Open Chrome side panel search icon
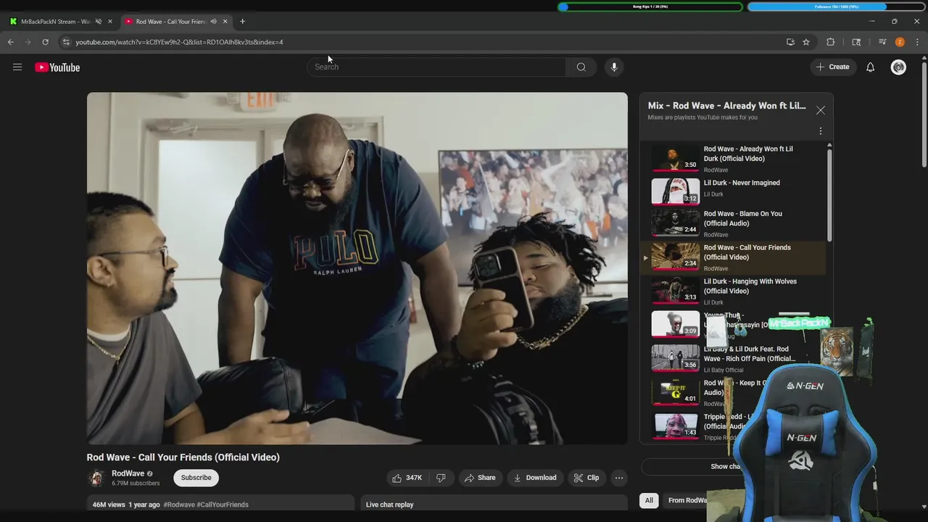Viewport: 928px width, 522px height. tap(856, 42)
